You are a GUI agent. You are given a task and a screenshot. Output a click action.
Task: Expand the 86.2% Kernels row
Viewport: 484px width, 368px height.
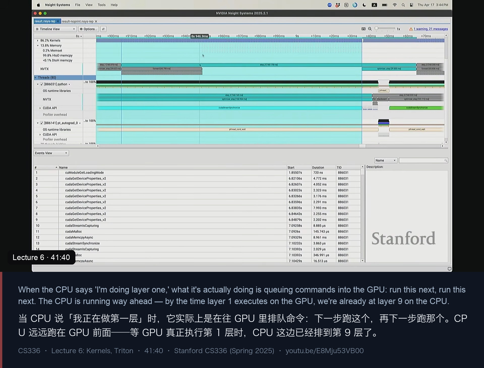38,40
